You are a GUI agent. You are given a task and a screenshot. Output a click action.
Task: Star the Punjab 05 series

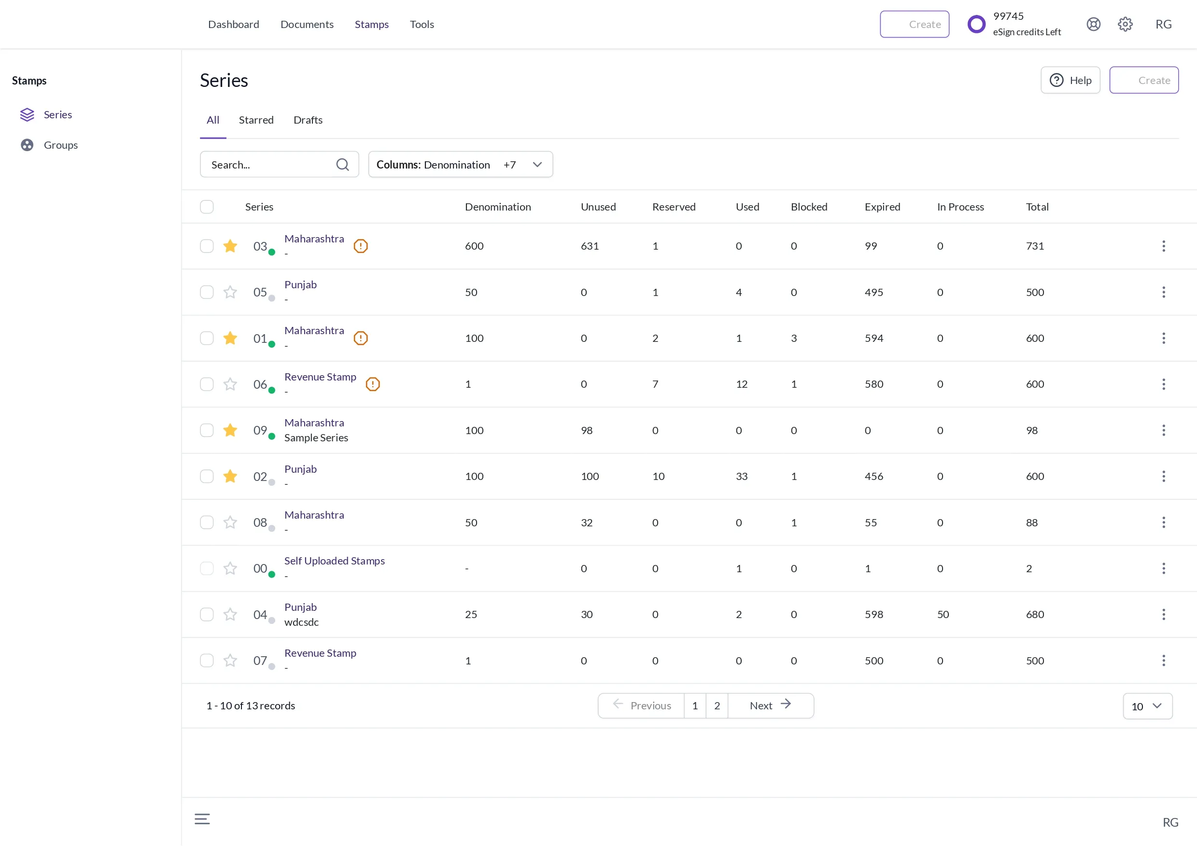point(230,293)
